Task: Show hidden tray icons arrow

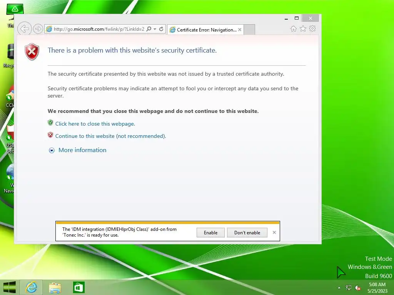Action: tap(339, 288)
